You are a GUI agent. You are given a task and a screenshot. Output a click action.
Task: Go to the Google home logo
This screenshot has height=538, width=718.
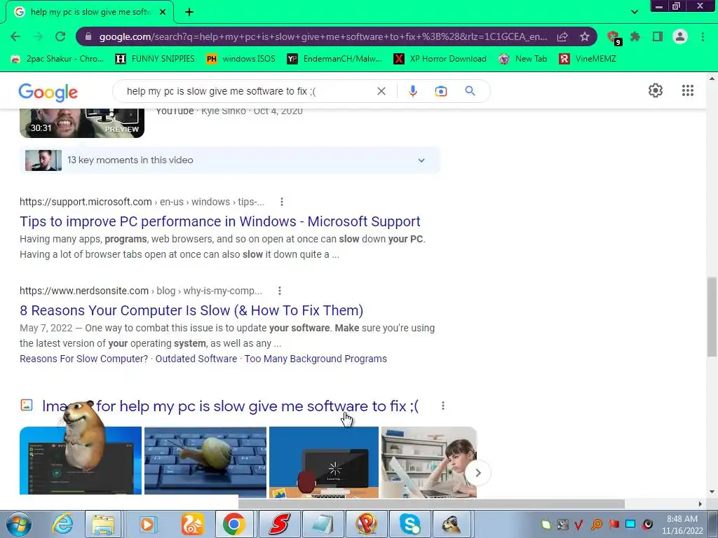click(x=48, y=92)
